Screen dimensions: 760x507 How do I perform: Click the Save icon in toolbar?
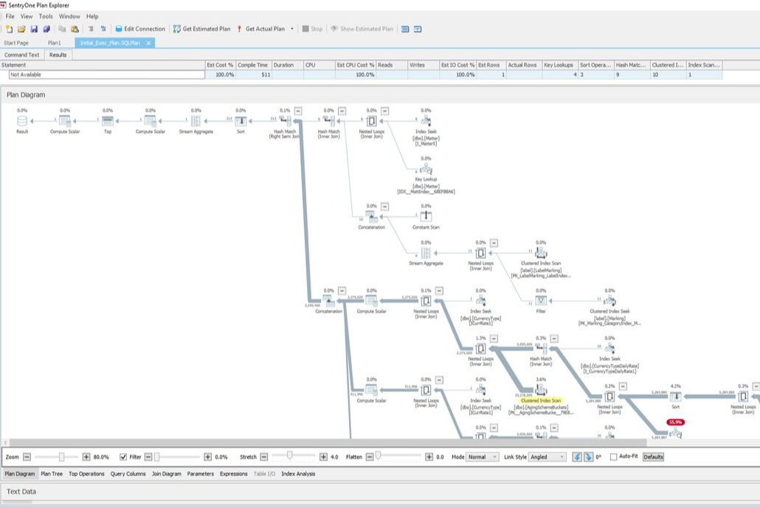[34, 29]
